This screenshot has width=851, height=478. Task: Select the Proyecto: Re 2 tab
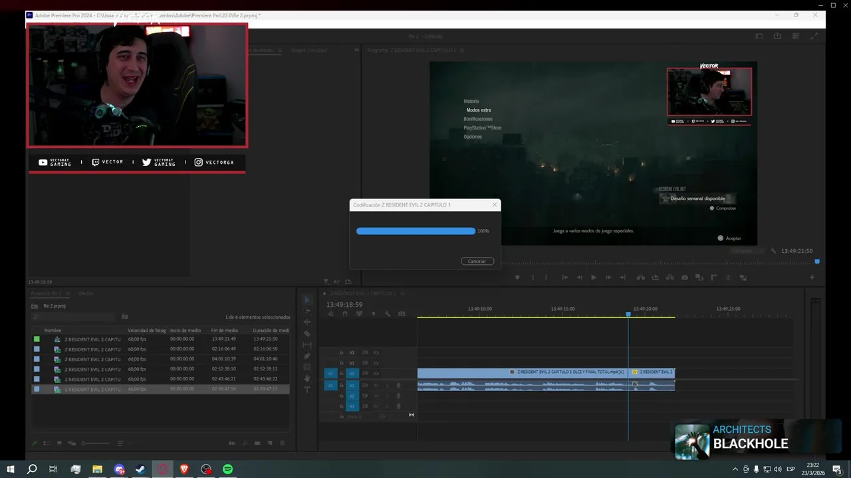click(46, 293)
